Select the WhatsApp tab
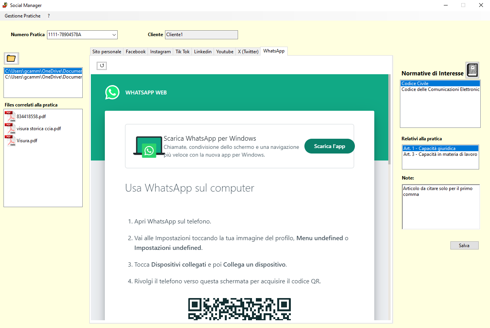 pyautogui.click(x=274, y=51)
